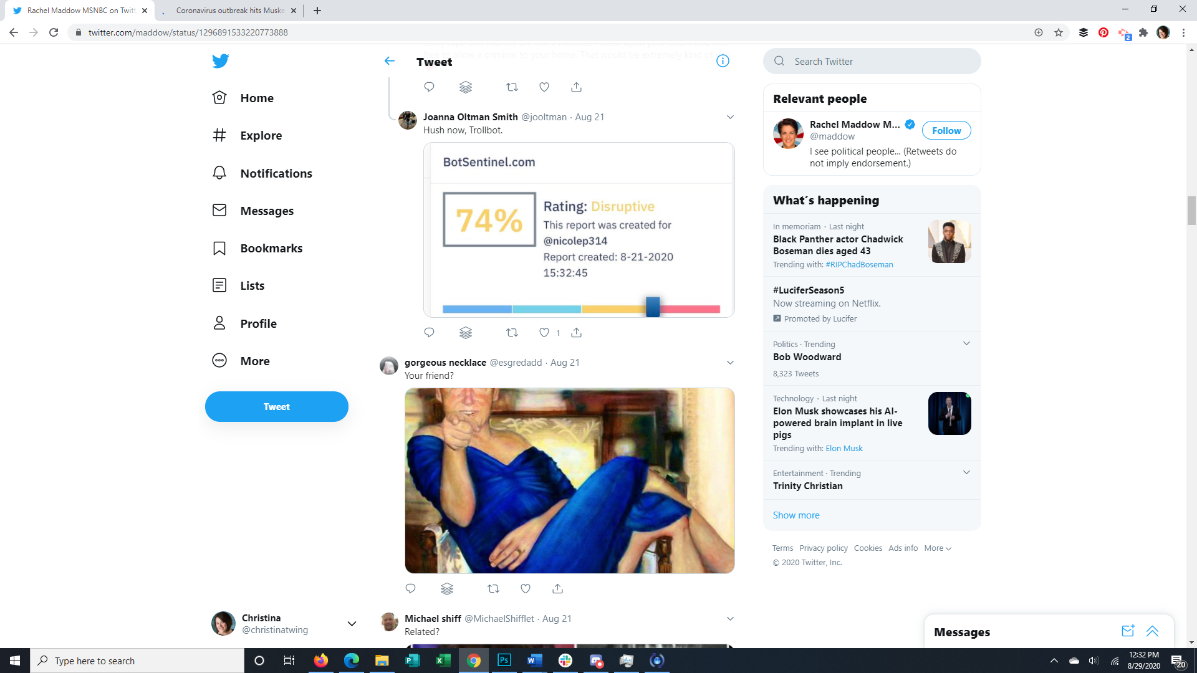Open Notifications from sidebar
1197x673 pixels.
(x=276, y=173)
